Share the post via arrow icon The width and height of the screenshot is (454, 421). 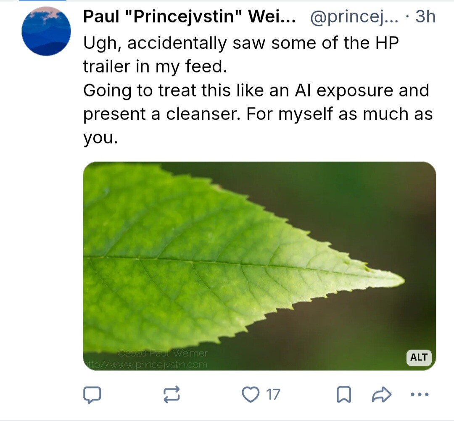382,394
